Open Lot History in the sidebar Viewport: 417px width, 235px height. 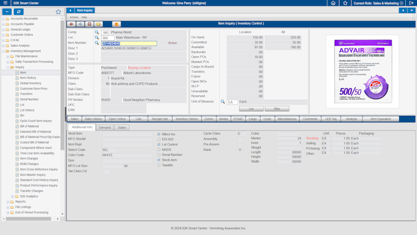click(27, 110)
